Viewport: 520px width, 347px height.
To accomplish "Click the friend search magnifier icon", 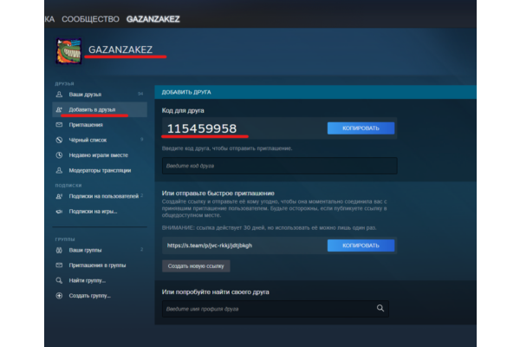I will pyautogui.click(x=380, y=309).
